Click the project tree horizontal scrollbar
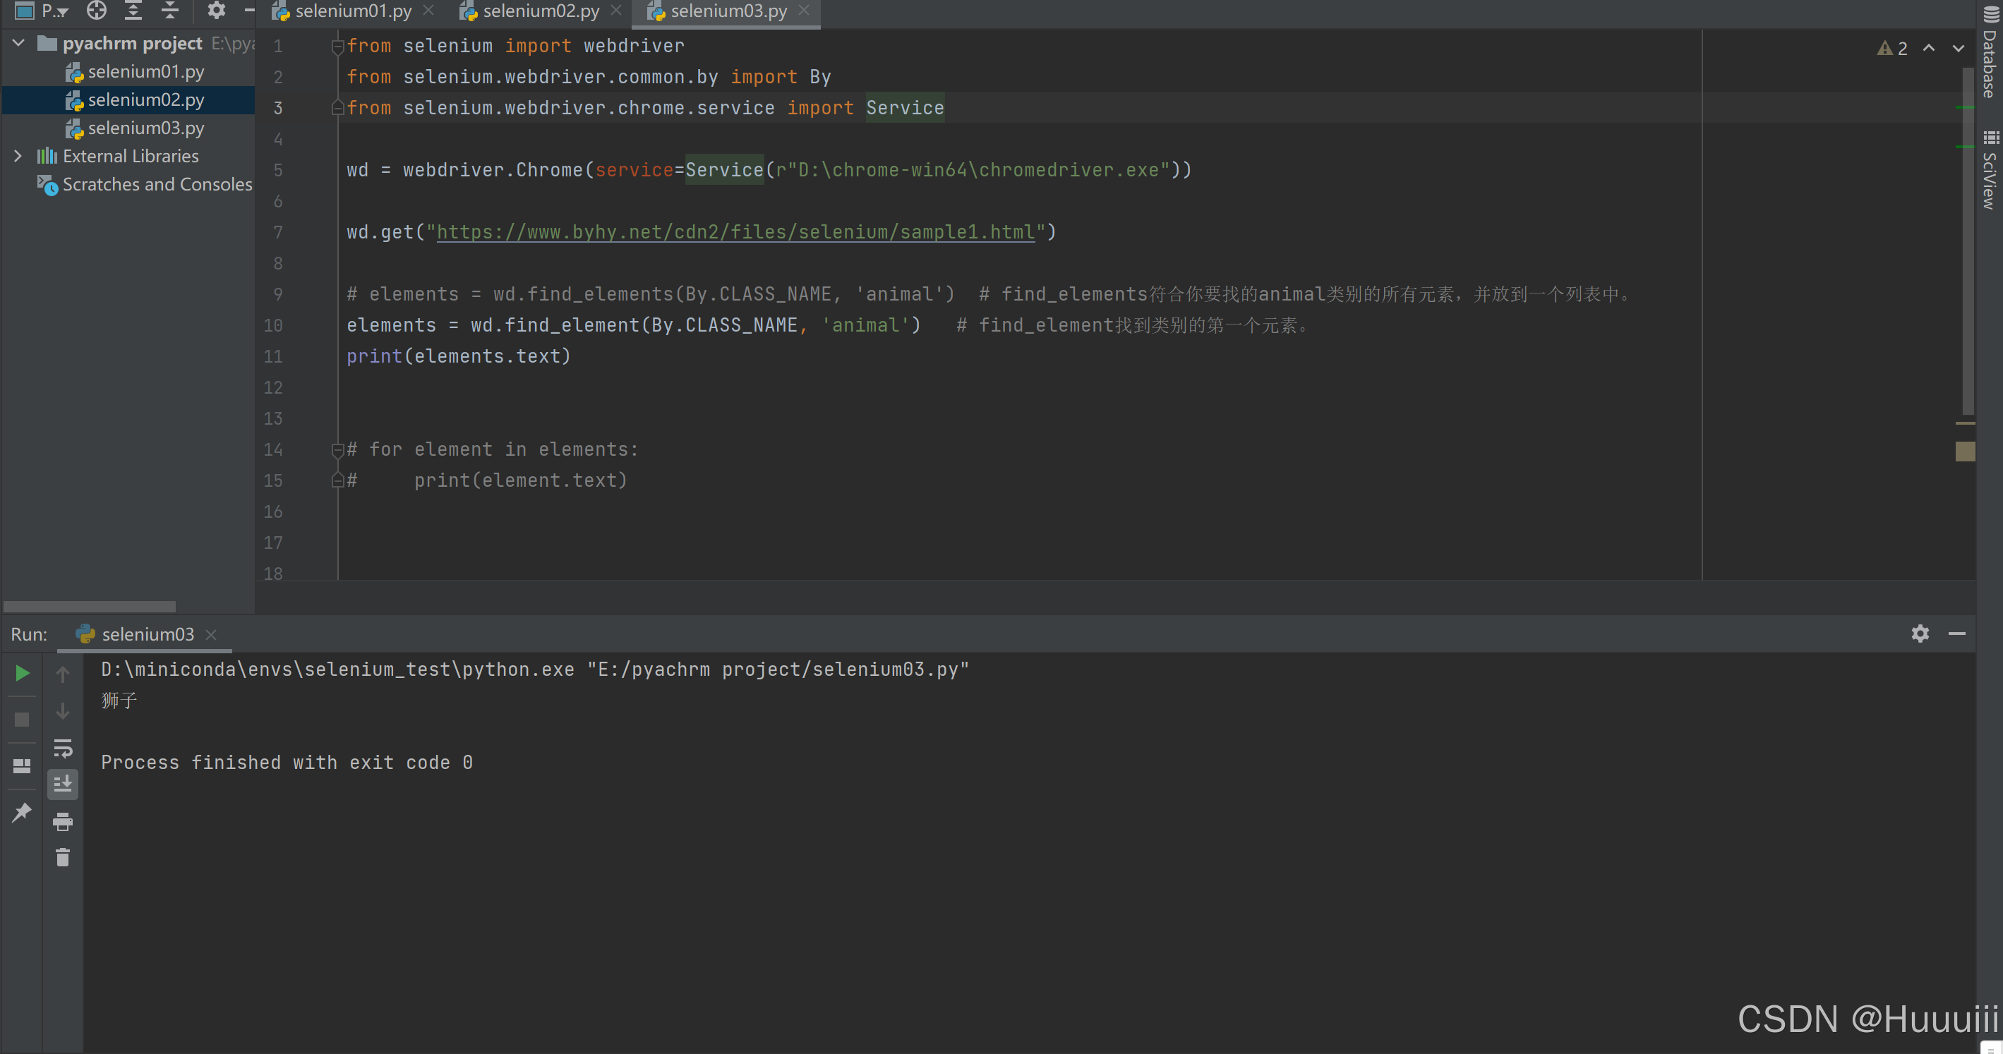 tap(90, 606)
